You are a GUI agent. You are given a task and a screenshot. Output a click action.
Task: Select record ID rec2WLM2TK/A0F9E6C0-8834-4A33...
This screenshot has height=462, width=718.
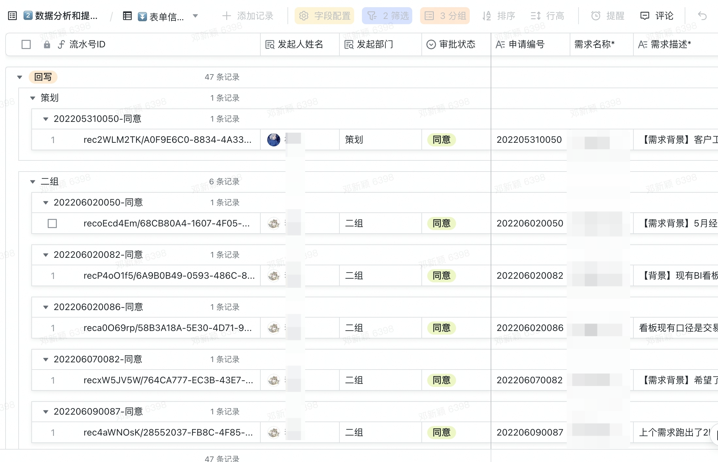(168, 140)
